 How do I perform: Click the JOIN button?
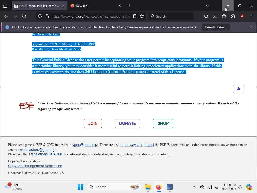click(93, 123)
